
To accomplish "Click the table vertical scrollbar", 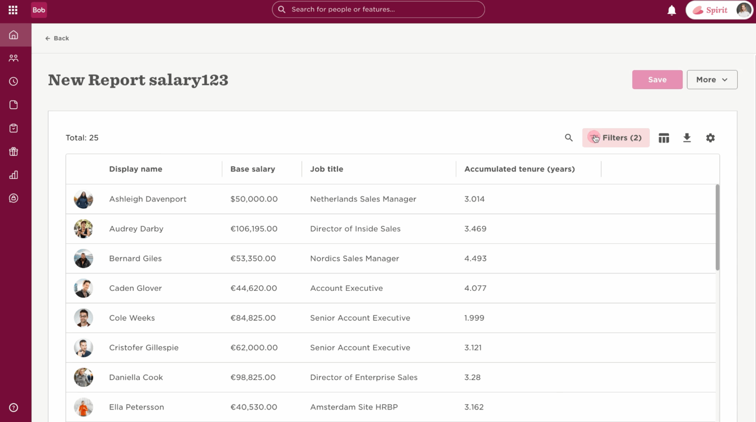I will pyautogui.click(x=718, y=227).
